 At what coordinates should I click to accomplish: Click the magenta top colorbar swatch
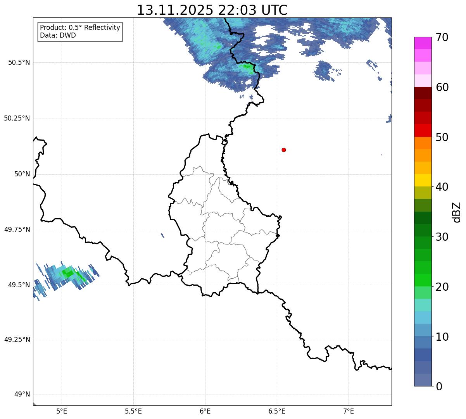click(x=423, y=43)
